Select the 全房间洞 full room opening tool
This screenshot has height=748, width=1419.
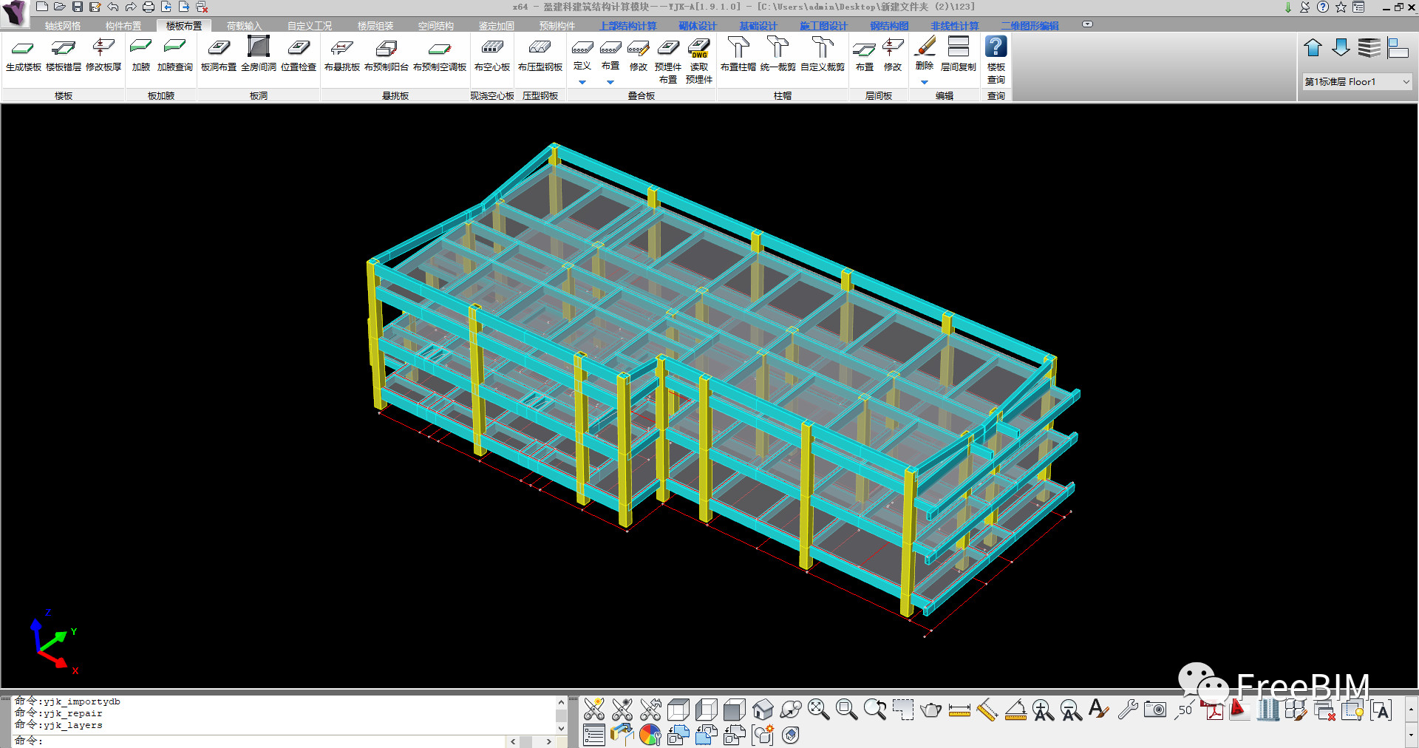pos(259,54)
